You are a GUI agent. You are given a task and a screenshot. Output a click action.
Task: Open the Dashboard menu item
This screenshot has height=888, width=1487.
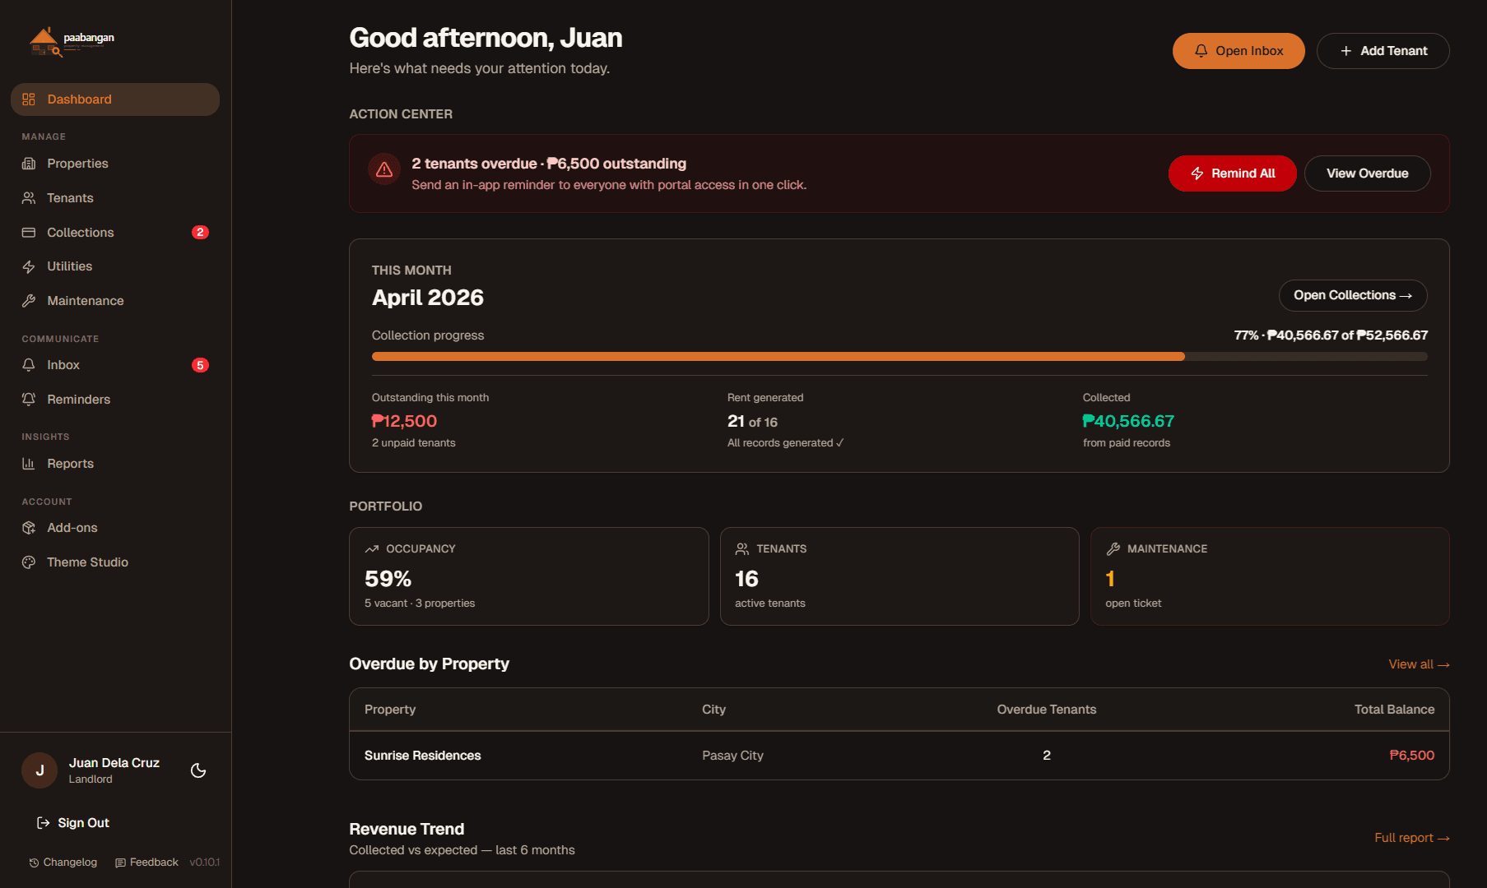[115, 99]
